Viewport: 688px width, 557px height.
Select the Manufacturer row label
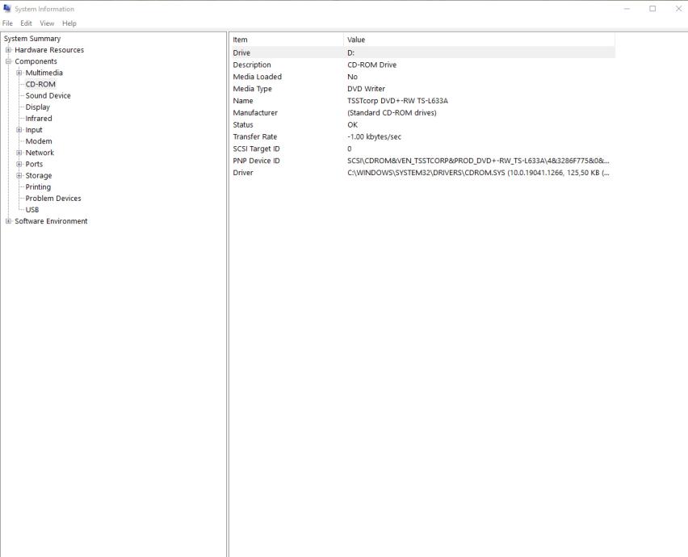(255, 113)
